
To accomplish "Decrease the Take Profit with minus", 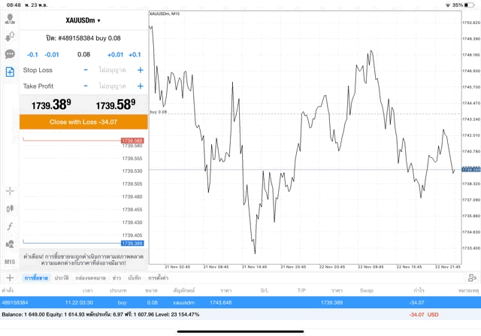I will (x=86, y=86).
